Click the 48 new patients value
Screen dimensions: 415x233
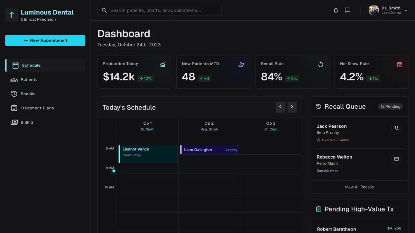(188, 77)
